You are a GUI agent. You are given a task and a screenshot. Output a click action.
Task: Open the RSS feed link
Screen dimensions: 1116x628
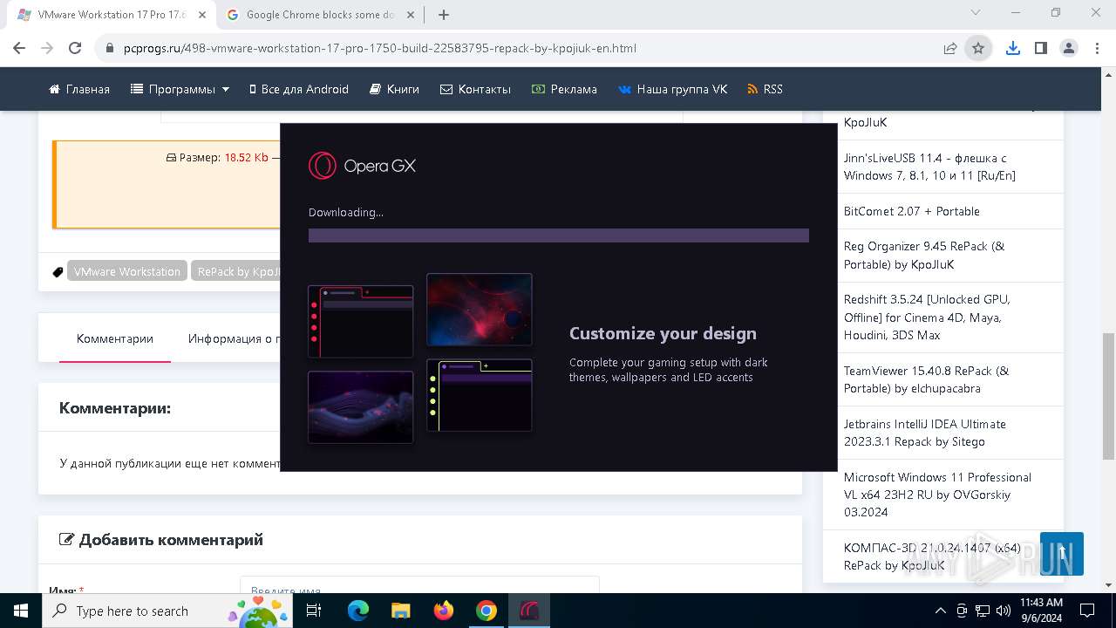click(765, 89)
